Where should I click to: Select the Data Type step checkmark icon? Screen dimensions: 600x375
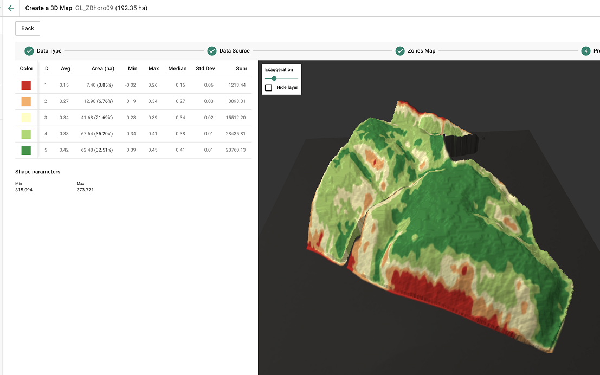[29, 51]
